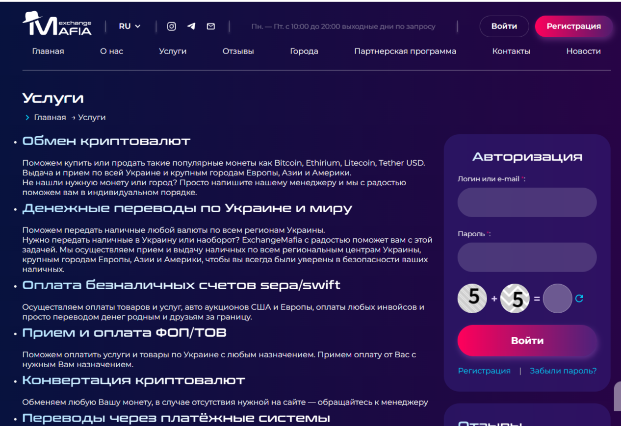This screenshot has height=426, width=621.
Task: Click the first captcha digit image
Action: click(x=472, y=298)
